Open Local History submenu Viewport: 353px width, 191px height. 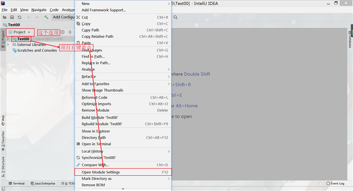click(123, 151)
